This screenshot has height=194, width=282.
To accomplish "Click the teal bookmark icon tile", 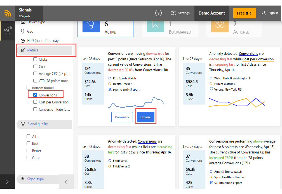I will tap(156, 26).
